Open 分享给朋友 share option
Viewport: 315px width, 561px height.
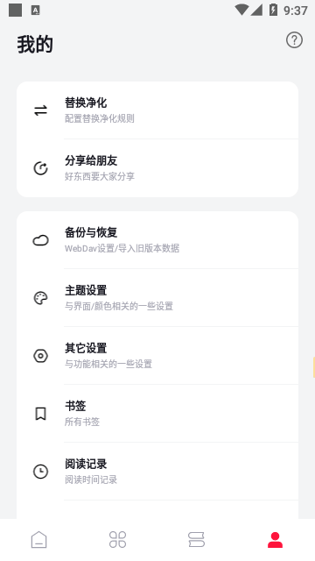157,168
